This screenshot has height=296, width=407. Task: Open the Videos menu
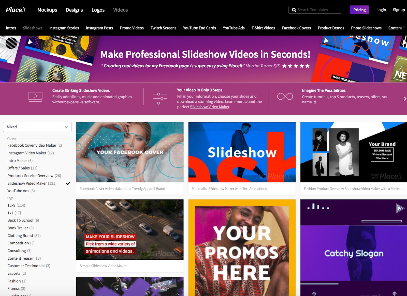(120, 10)
